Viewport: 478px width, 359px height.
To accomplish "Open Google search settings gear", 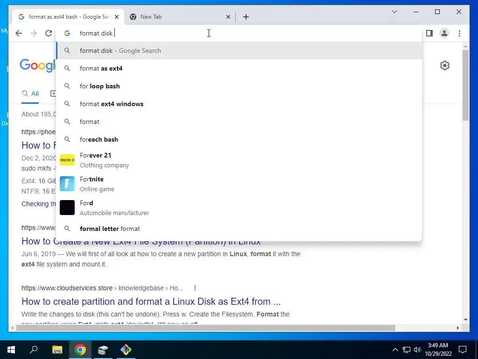I will (445, 65).
